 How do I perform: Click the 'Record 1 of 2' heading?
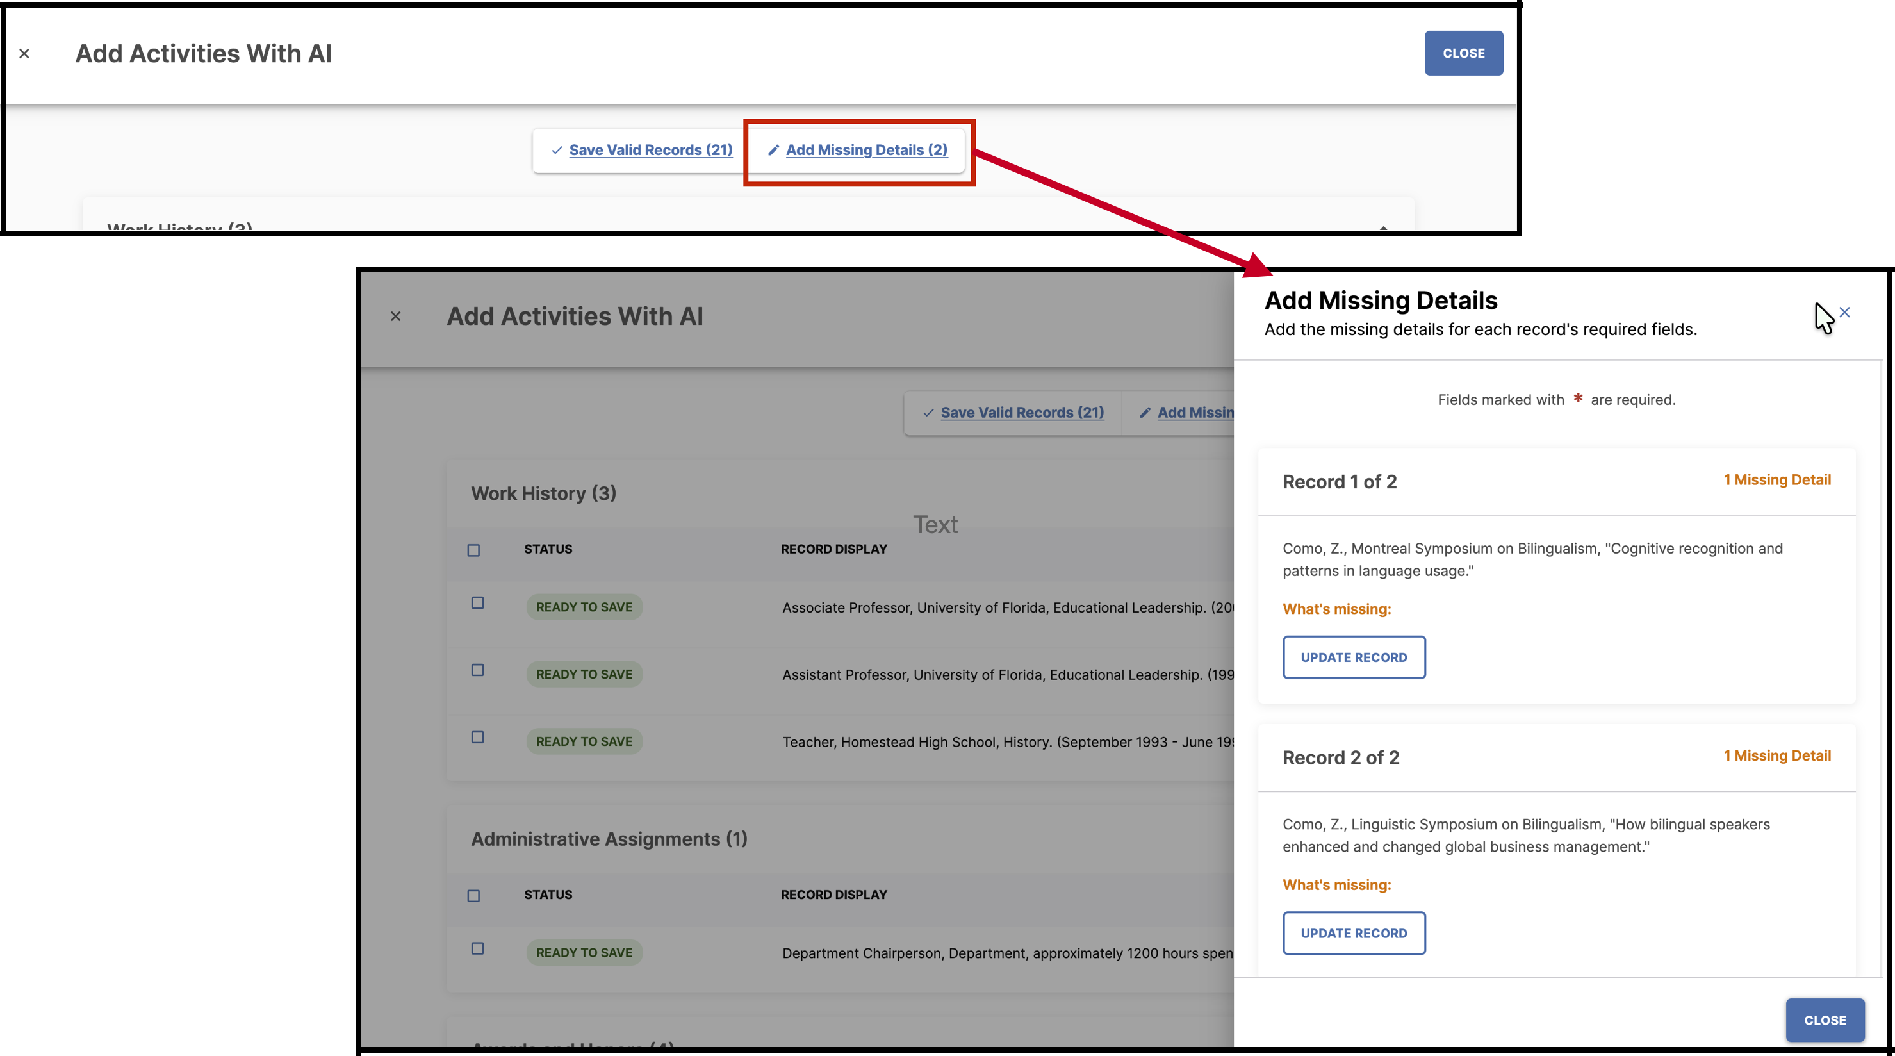coord(1340,482)
